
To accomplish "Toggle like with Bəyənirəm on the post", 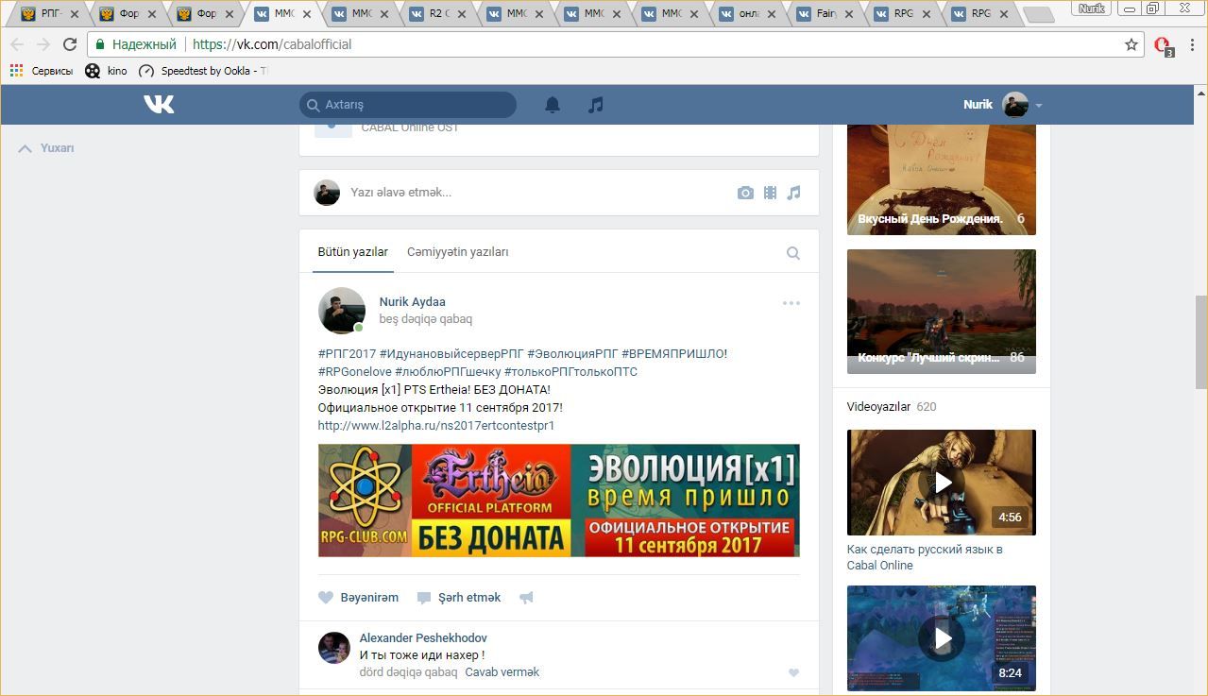I will point(358,598).
